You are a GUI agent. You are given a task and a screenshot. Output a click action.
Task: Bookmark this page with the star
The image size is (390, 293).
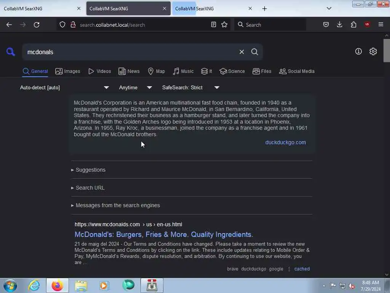[224, 24]
